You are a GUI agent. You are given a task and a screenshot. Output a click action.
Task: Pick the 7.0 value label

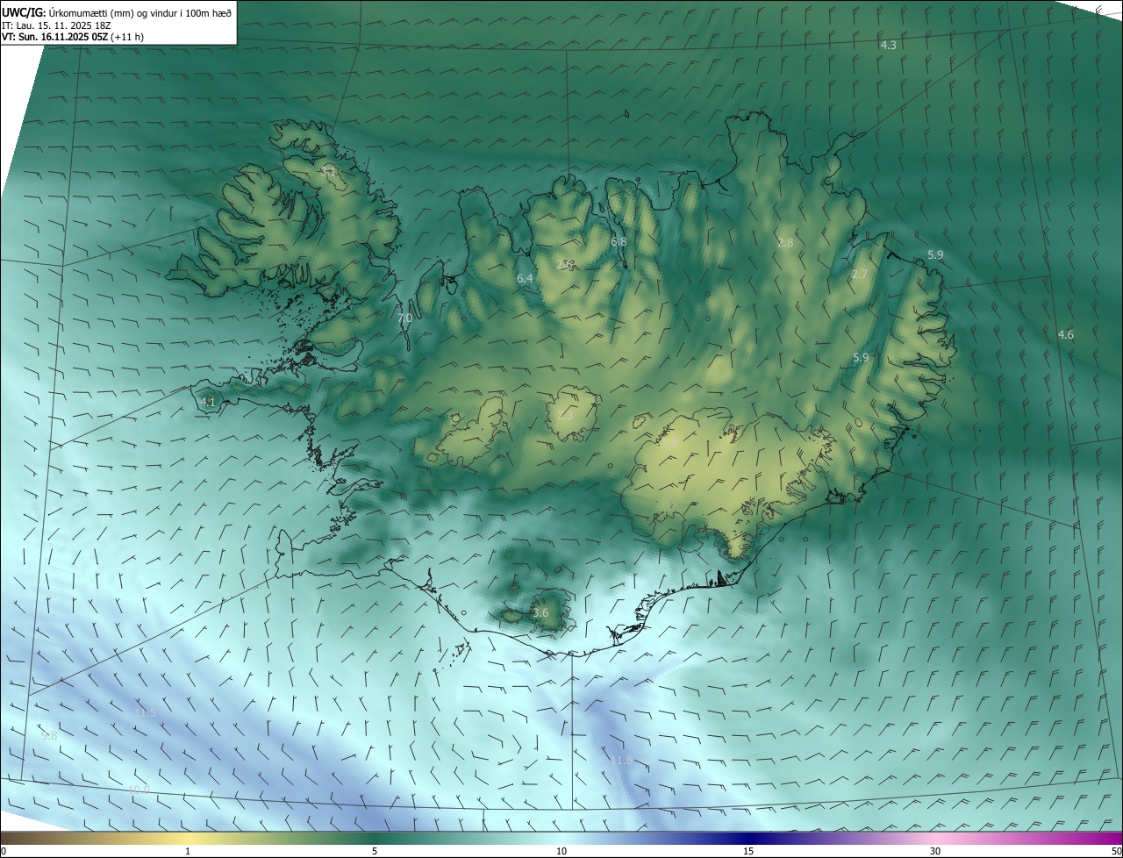(x=404, y=318)
